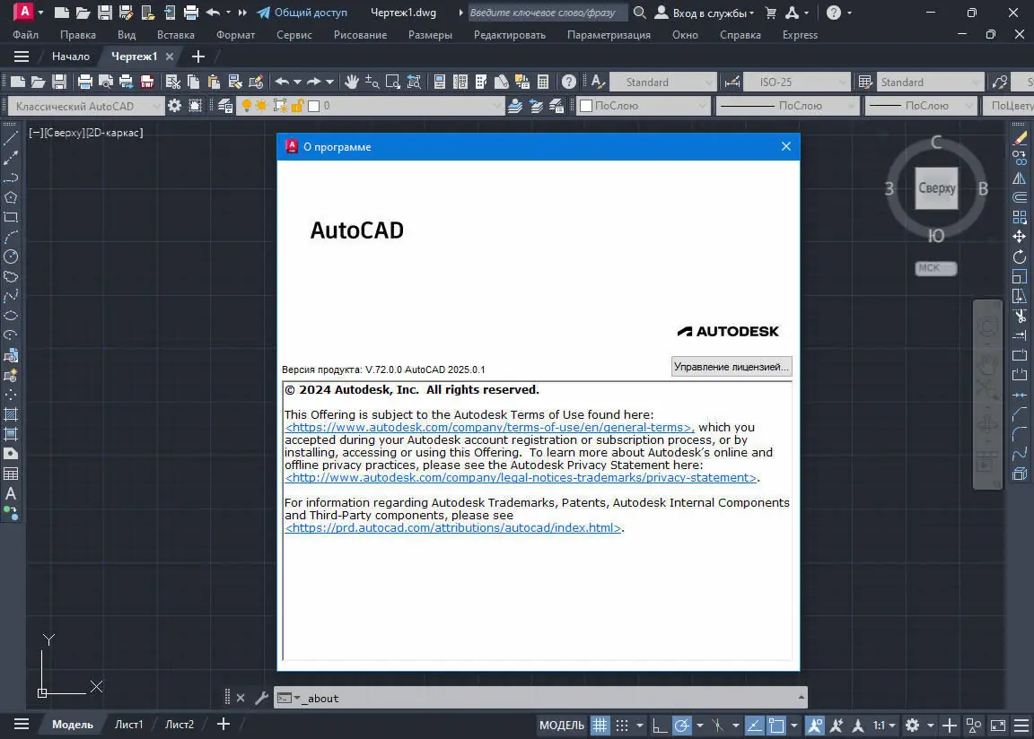Select the Line tool in the left toolbar
The image size is (1034, 739).
point(11,137)
